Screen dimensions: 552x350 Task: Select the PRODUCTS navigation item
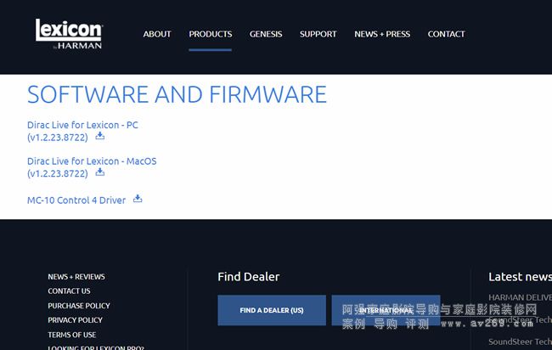coord(210,34)
